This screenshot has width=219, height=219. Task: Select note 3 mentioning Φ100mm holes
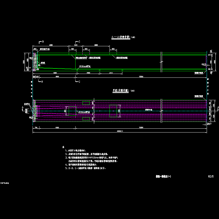click(x=91, y=159)
